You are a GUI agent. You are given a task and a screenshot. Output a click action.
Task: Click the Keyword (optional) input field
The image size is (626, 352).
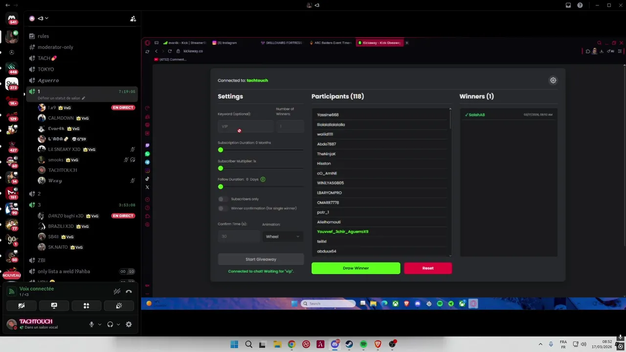click(245, 127)
